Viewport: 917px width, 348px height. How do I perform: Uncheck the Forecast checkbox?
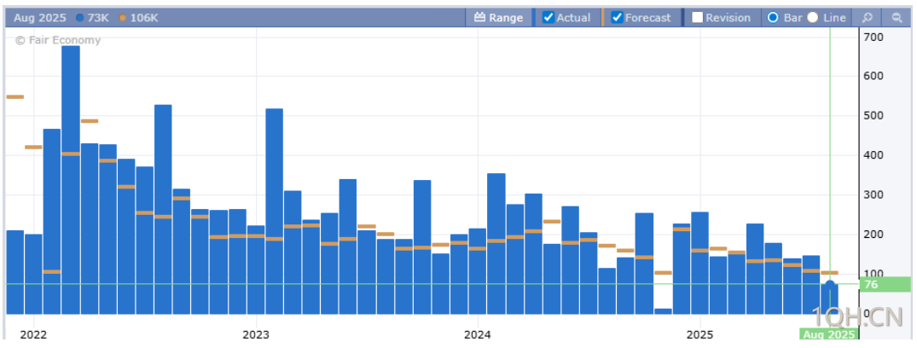point(617,17)
